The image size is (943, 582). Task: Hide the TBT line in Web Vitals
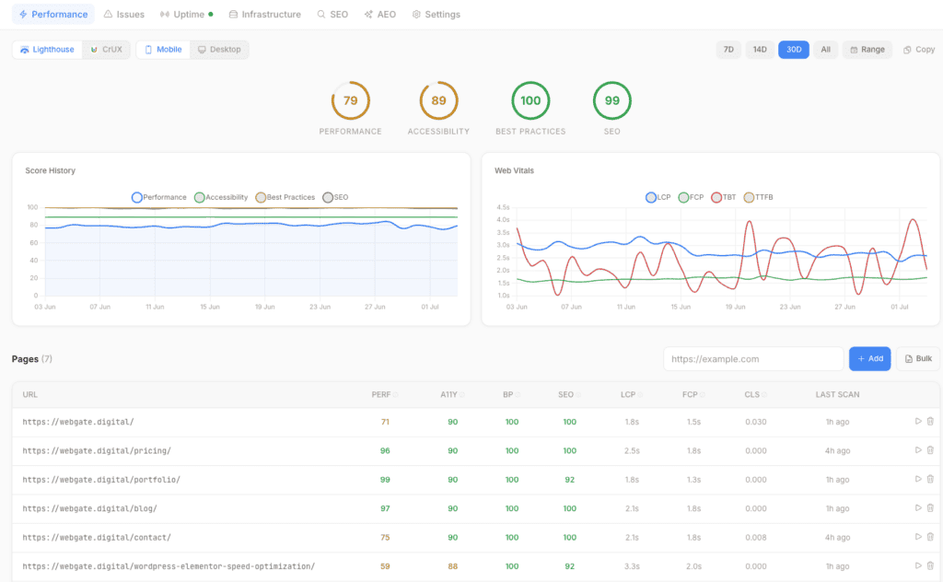point(724,197)
